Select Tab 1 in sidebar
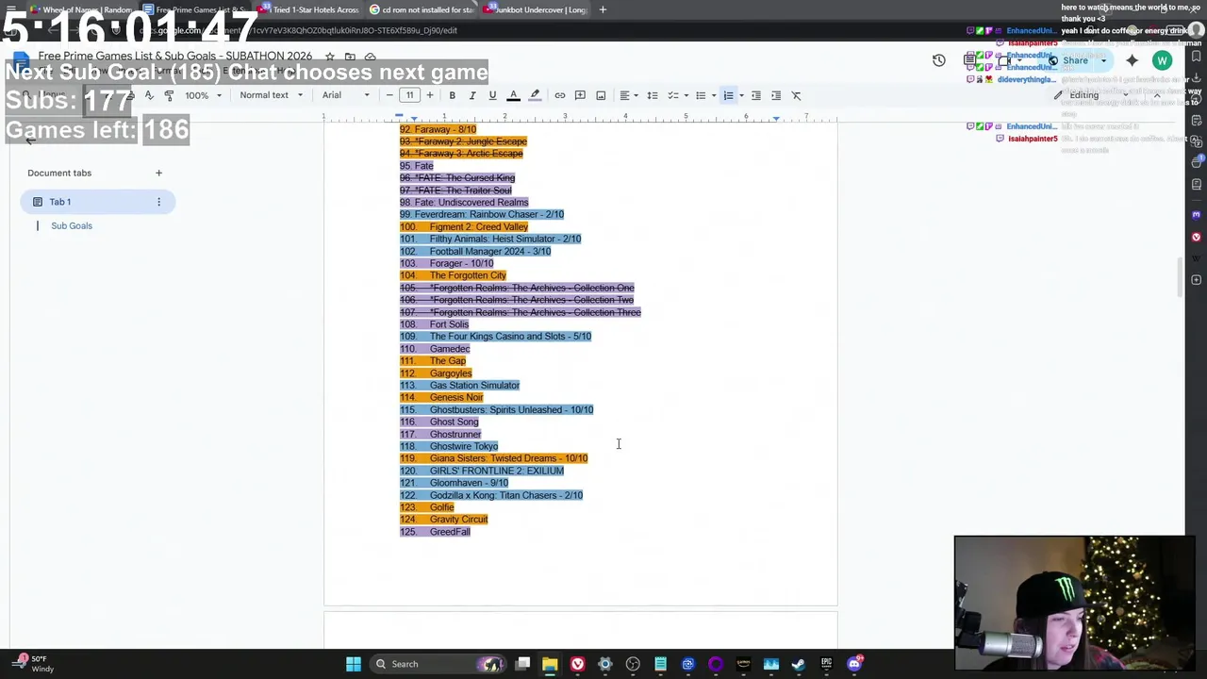Screen dimensions: 1207x679 [97, 202]
